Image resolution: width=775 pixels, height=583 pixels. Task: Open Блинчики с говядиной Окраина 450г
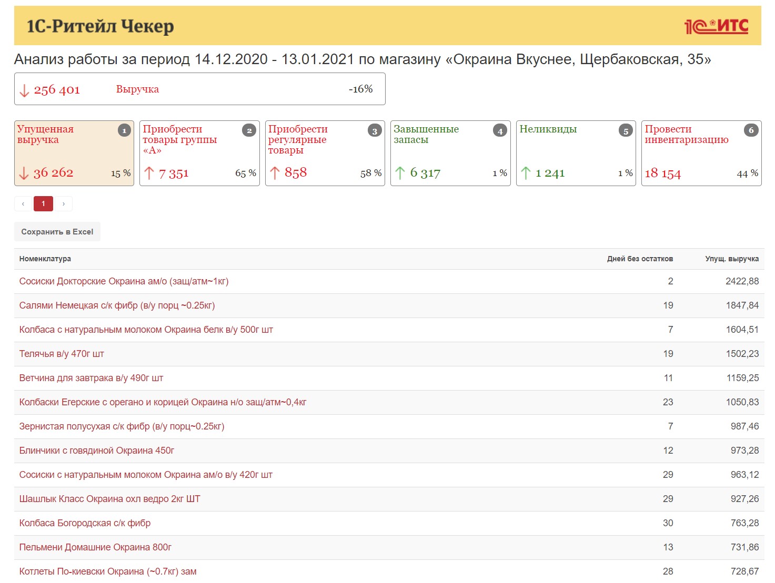point(97,451)
